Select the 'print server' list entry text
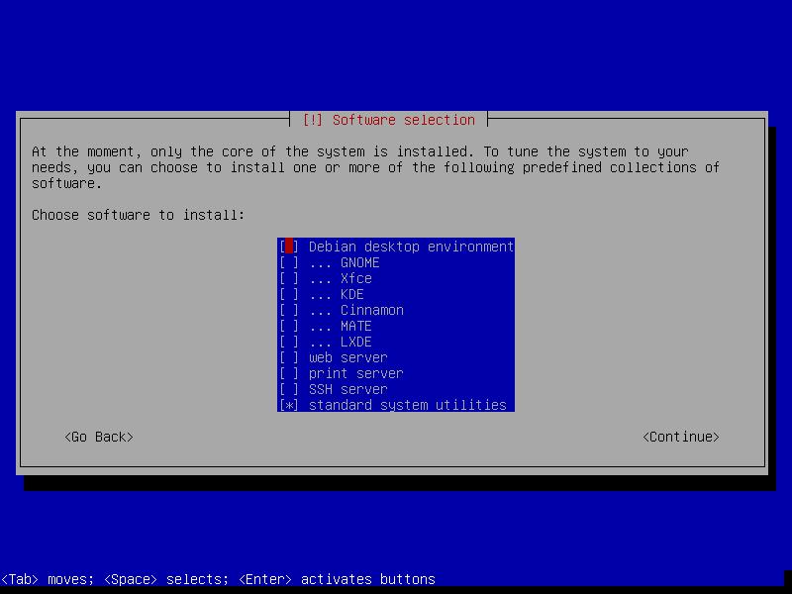Screen dimensions: 792x594 click(356, 373)
